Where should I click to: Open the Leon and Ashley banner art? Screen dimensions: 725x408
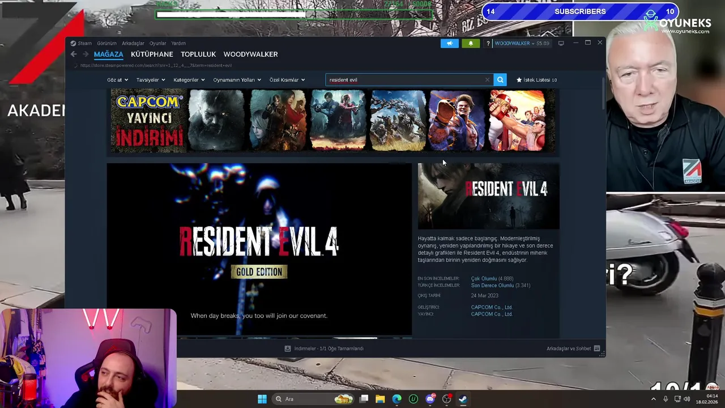(278, 121)
